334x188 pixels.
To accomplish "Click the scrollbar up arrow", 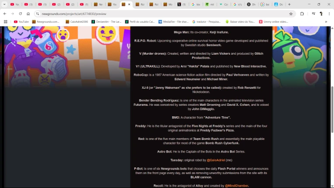I will pyautogui.click(x=332, y=28).
